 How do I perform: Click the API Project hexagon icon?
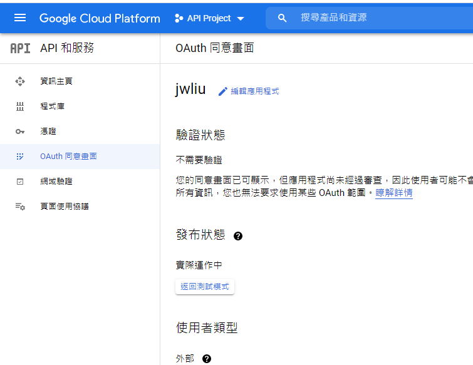pos(179,18)
